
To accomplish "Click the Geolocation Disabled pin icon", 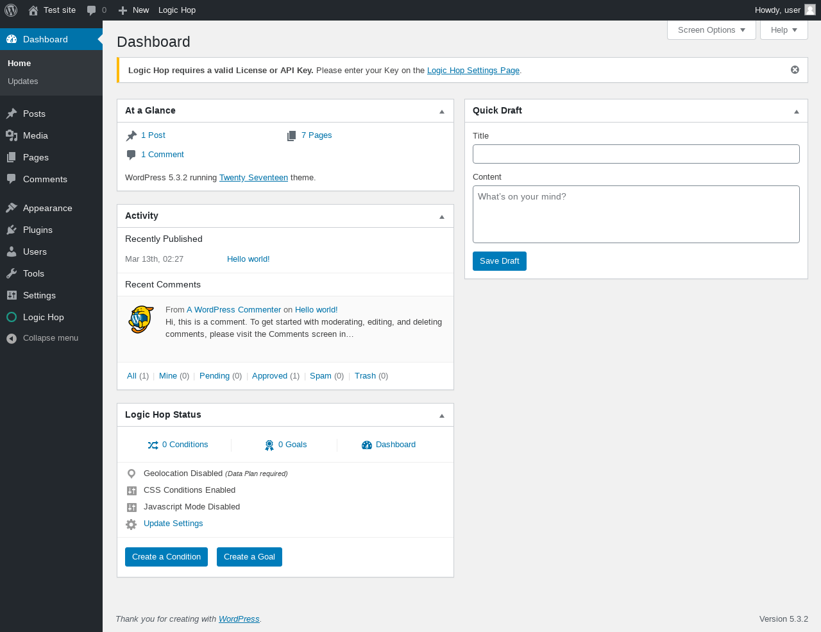I will coord(131,474).
